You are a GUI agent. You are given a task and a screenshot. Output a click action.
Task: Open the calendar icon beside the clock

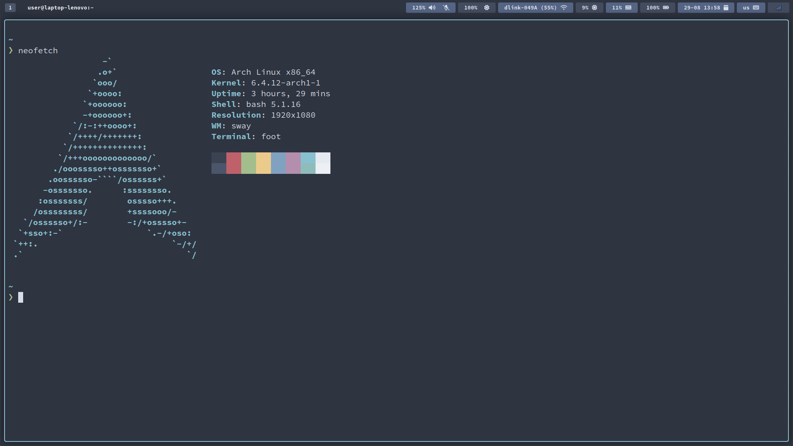[726, 7]
